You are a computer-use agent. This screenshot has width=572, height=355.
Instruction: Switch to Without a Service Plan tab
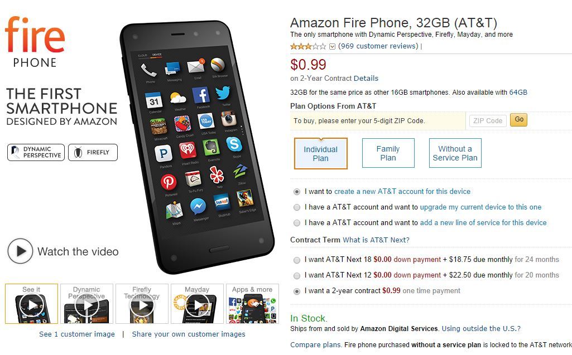pos(455,153)
